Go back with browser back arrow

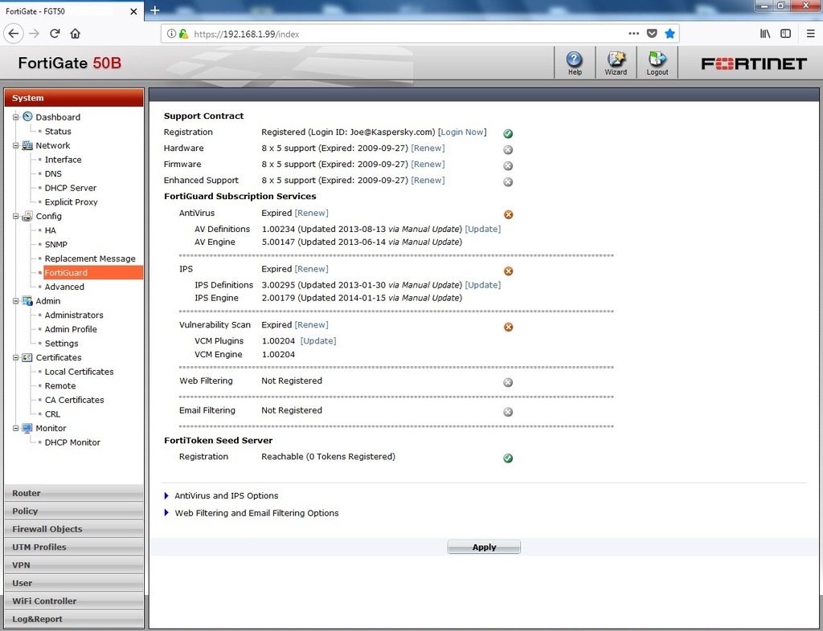(x=13, y=34)
